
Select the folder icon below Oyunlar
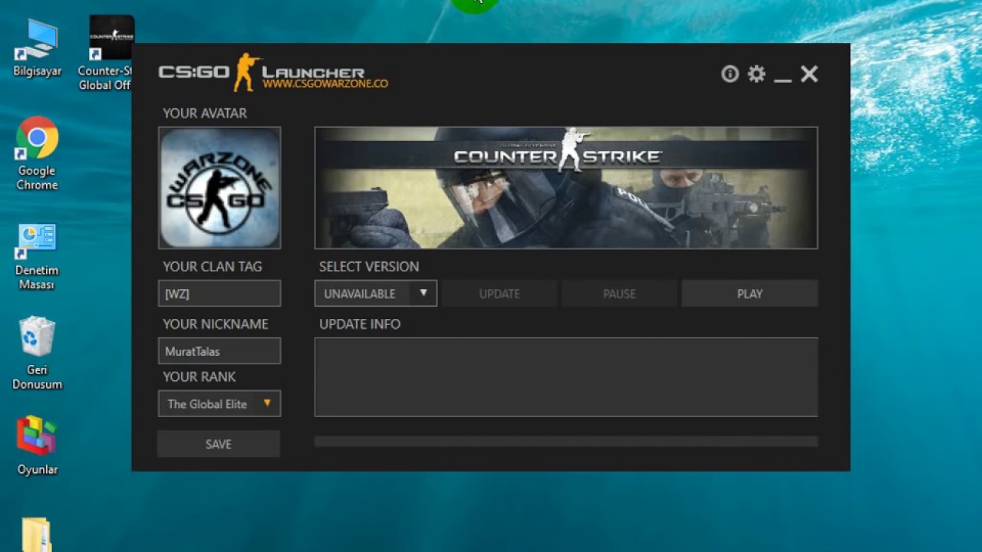click(36, 534)
